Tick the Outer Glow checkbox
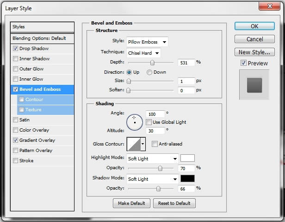 coord(15,69)
